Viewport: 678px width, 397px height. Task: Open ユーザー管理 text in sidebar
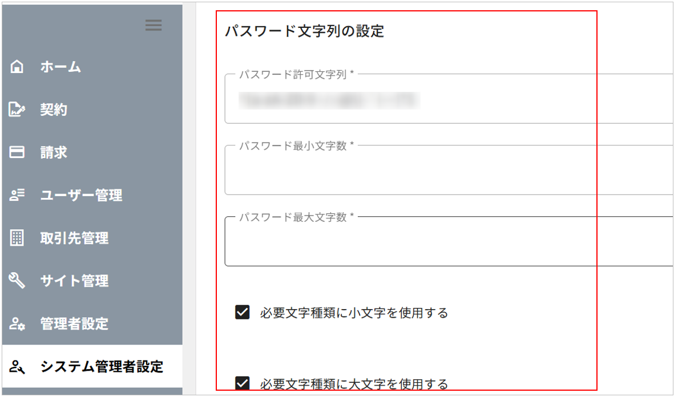[x=81, y=195]
